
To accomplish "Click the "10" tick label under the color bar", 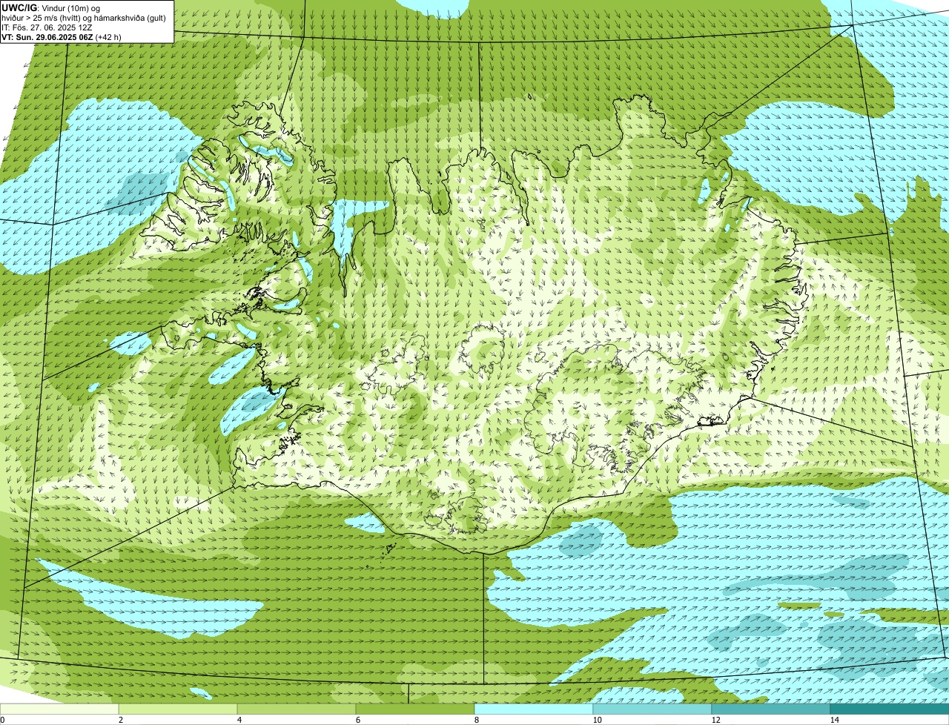I will pos(597,720).
